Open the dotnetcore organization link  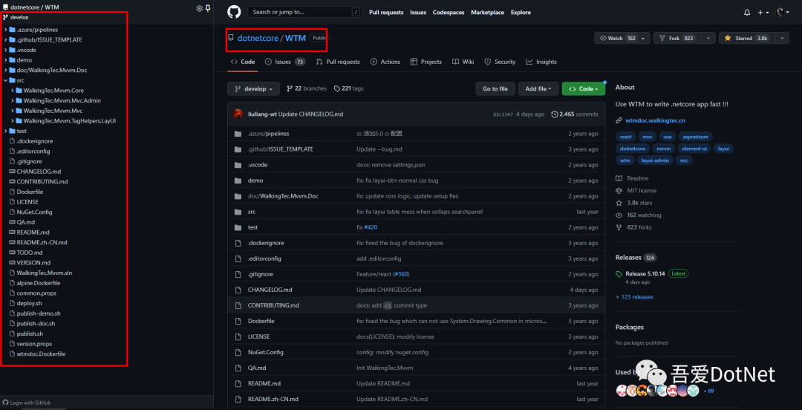click(x=258, y=39)
